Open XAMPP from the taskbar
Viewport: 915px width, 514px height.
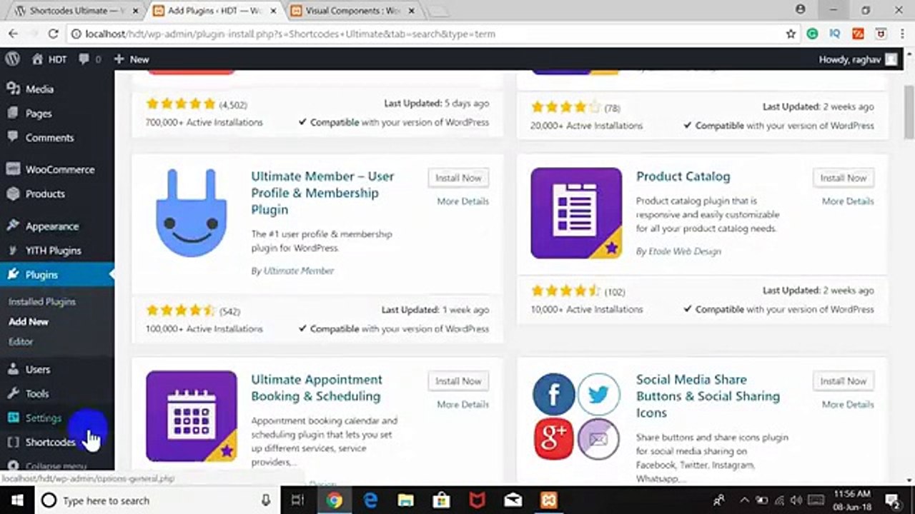548,500
